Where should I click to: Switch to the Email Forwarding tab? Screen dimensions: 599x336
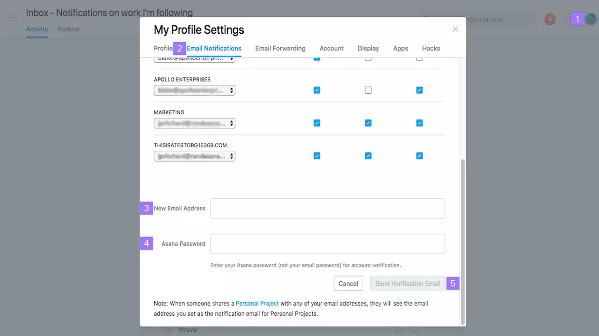[x=280, y=48]
